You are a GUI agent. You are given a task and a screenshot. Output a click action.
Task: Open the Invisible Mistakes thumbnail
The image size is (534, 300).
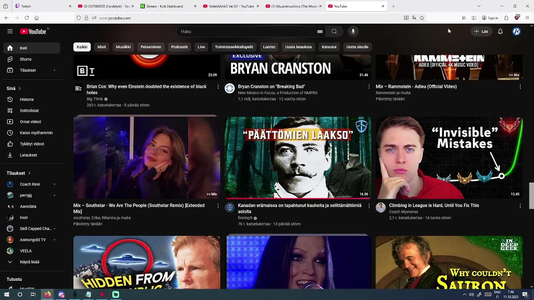click(449, 157)
